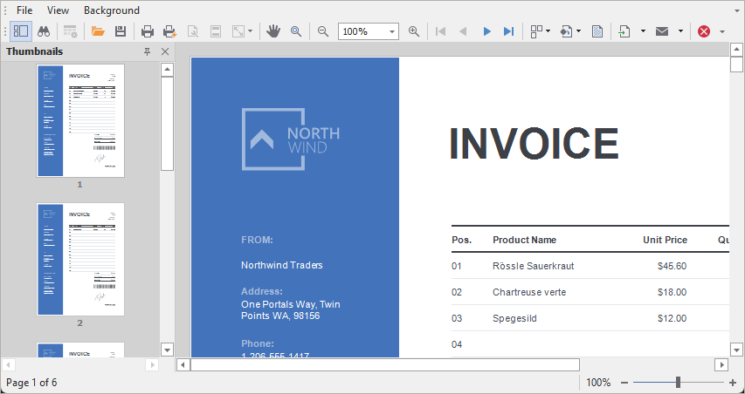
Task: Close the preview with red X icon
Action: pos(704,31)
